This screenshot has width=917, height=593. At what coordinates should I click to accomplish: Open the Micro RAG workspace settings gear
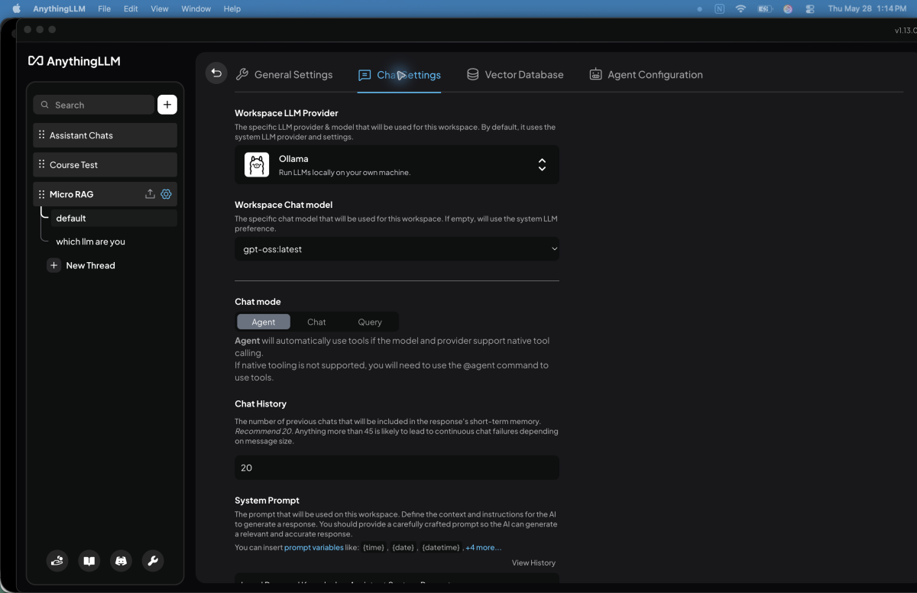166,194
